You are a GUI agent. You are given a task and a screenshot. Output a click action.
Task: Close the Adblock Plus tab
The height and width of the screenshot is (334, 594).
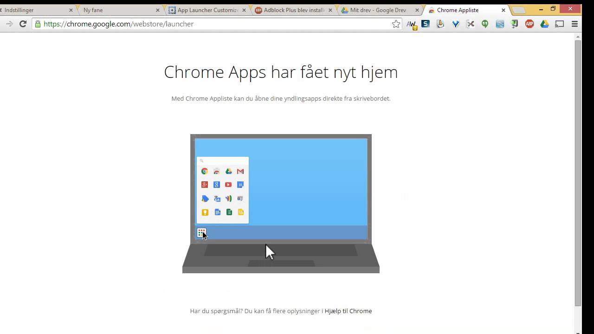click(x=330, y=10)
